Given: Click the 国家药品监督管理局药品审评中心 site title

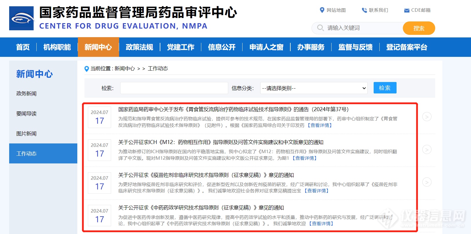Looking at the screenshot, I should [138, 12].
